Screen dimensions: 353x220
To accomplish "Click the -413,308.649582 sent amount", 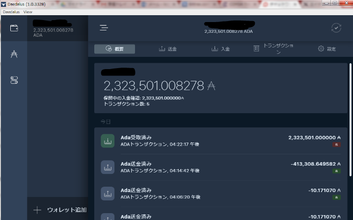I will click(316, 164).
